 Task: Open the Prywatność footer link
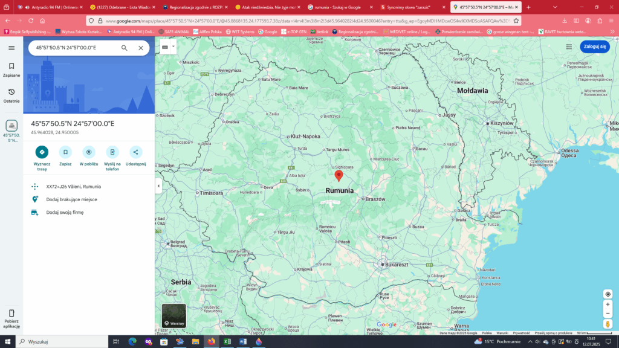(521, 333)
